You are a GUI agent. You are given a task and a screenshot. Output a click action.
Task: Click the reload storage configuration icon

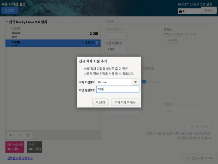28,135
